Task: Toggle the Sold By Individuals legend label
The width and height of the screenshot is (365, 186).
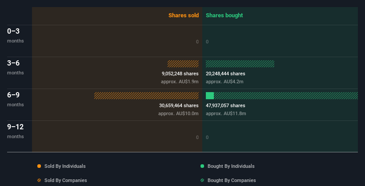Action: click(x=65, y=166)
